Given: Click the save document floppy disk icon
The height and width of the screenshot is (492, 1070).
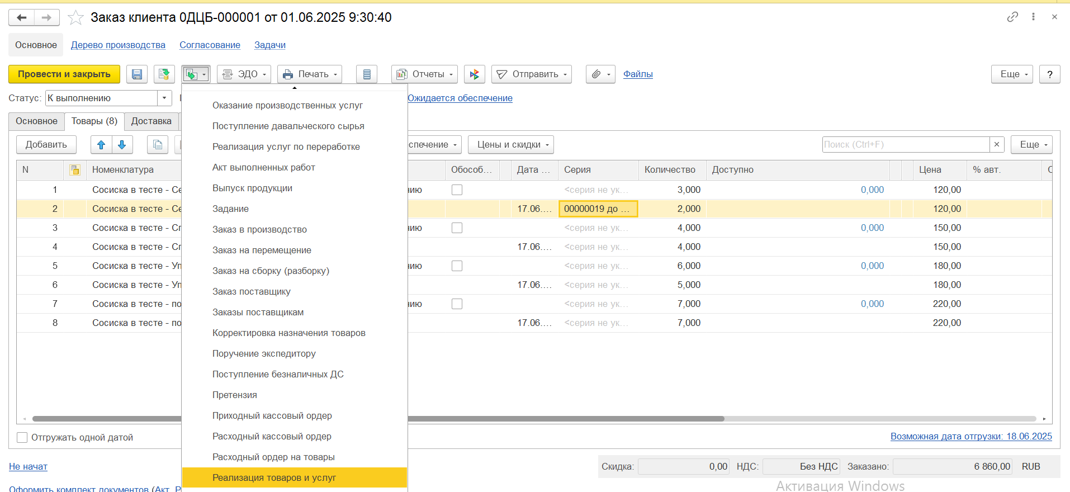Looking at the screenshot, I should (x=137, y=74).
